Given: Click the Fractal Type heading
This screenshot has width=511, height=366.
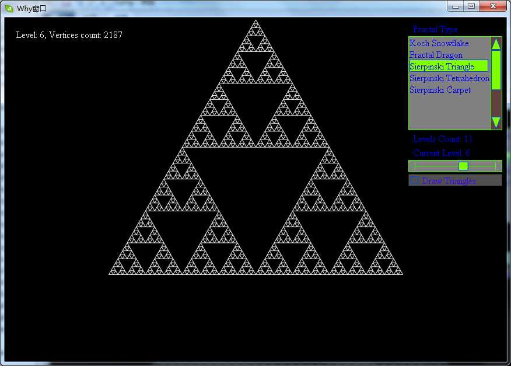Looking at the screenshot, I should [x=435, y=30].
